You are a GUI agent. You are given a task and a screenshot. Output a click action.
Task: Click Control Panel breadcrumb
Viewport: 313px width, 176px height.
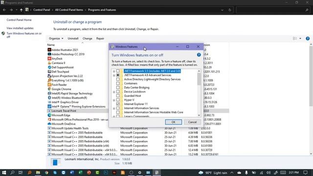42,10
